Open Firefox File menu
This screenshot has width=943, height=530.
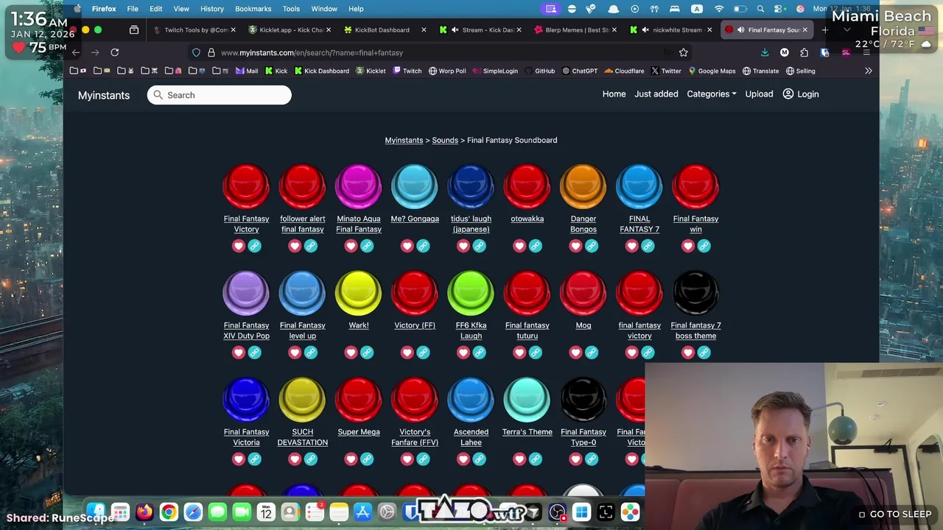coord(133,9)
